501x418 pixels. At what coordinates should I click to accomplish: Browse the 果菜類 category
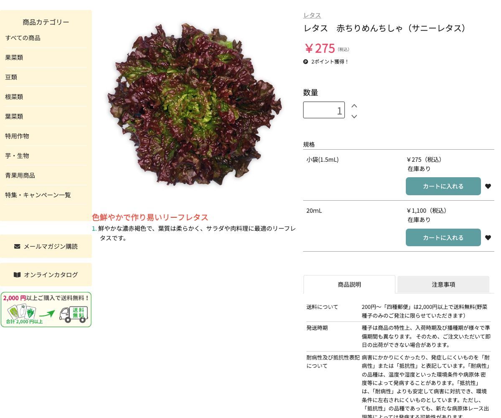[14, 58]
